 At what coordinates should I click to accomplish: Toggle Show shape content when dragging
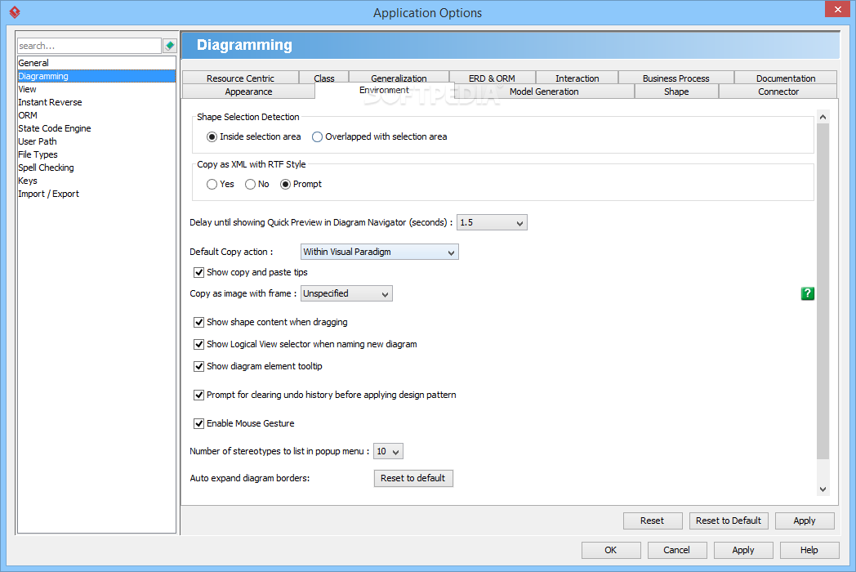pos(198,322)
